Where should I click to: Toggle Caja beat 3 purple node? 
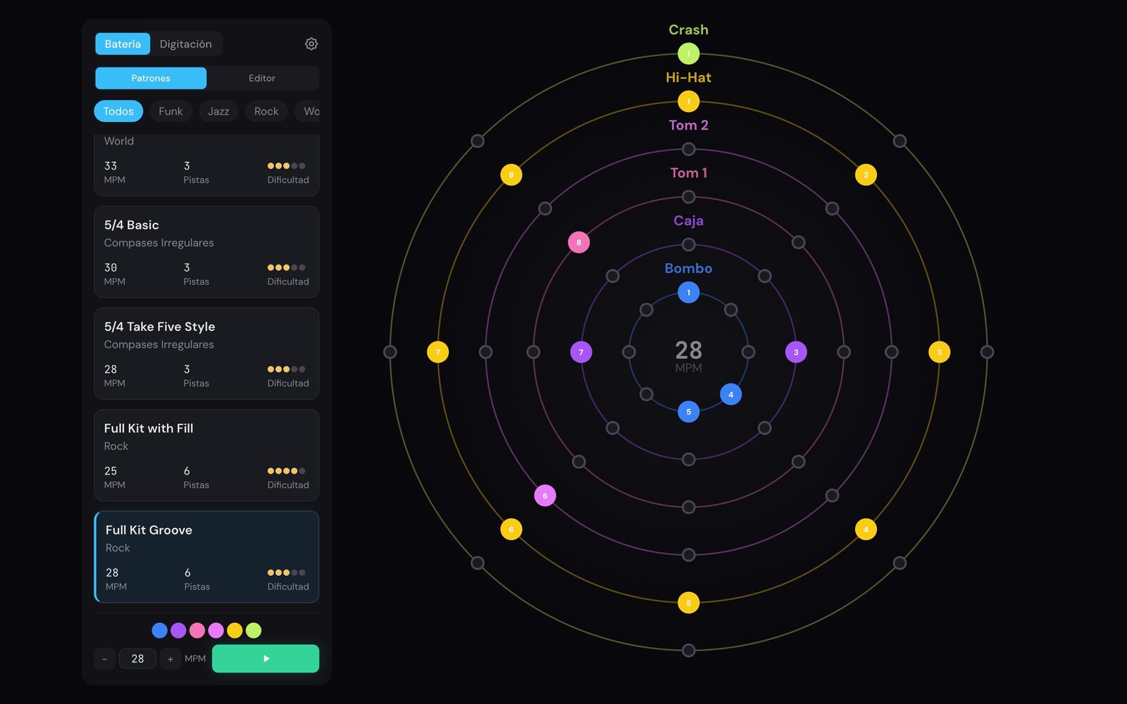[x=796, y=352]
